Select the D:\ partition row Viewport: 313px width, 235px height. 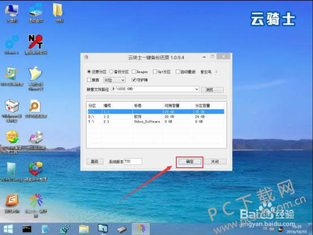point(156,116)
